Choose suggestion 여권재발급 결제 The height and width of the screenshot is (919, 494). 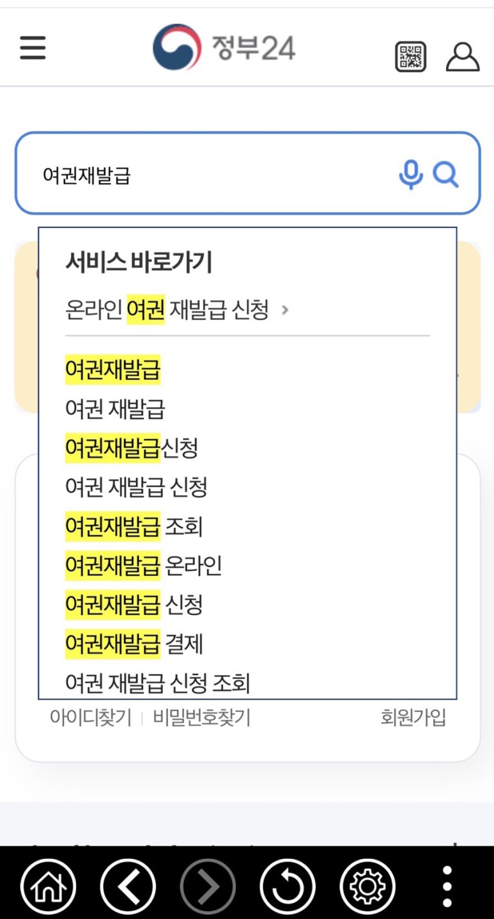134,644
